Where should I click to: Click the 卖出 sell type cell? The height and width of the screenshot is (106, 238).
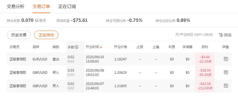coord(56,59)
